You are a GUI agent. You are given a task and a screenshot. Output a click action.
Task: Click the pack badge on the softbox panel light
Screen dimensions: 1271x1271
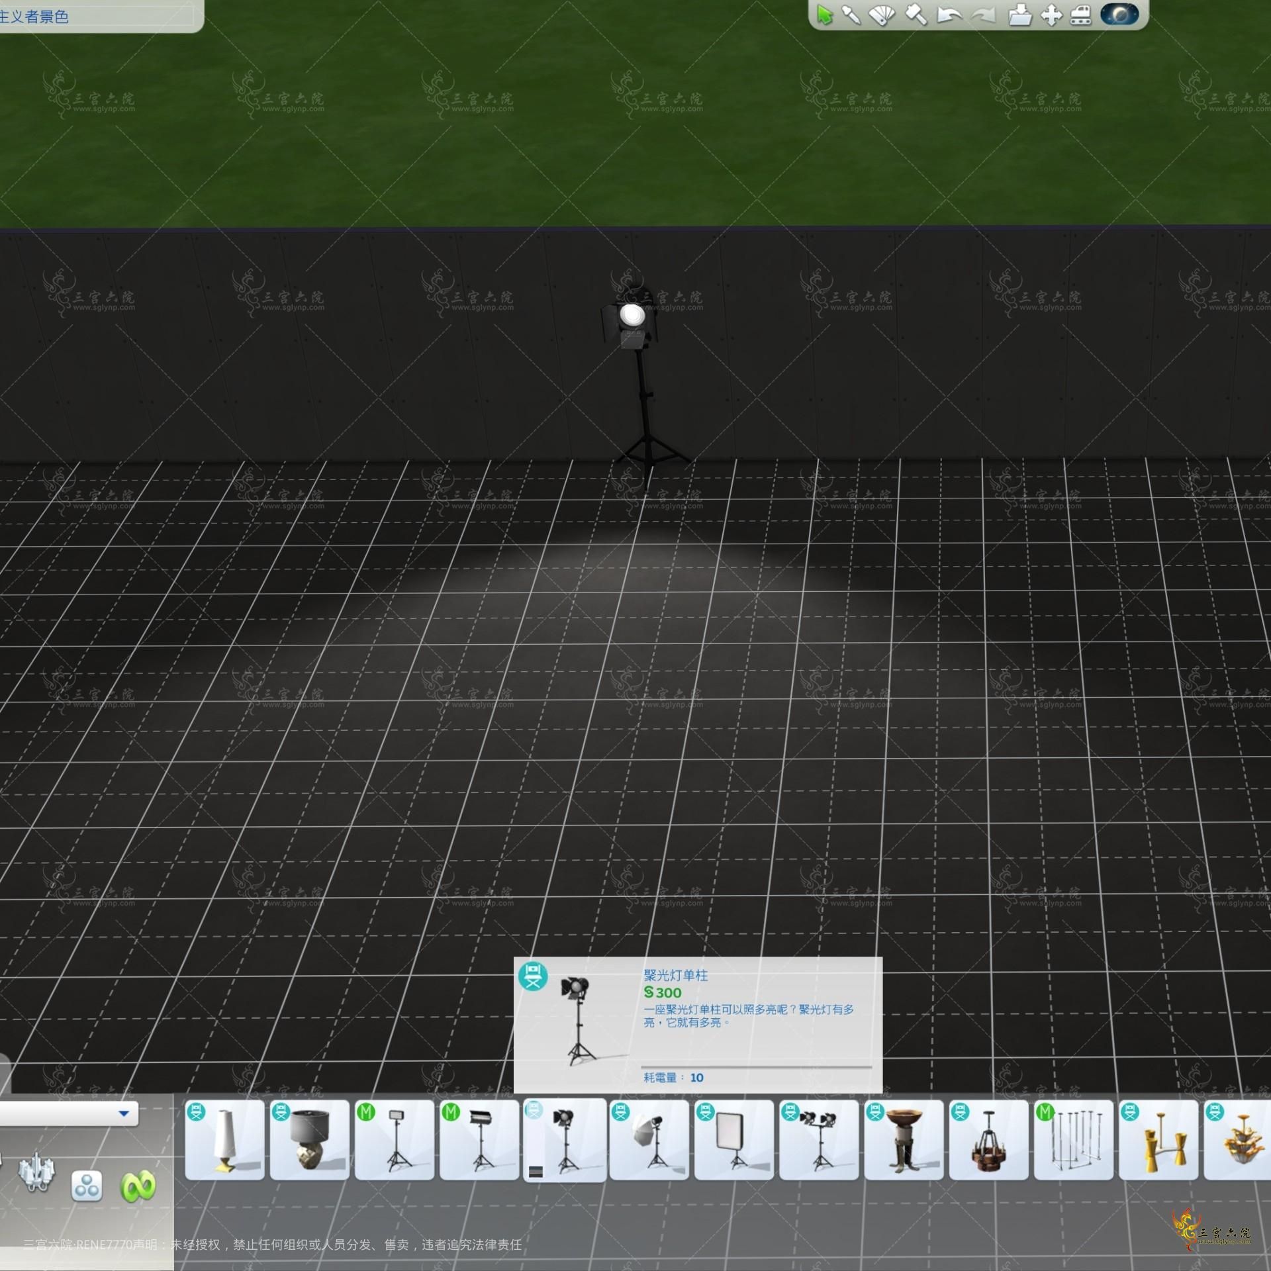point(706,1112)
